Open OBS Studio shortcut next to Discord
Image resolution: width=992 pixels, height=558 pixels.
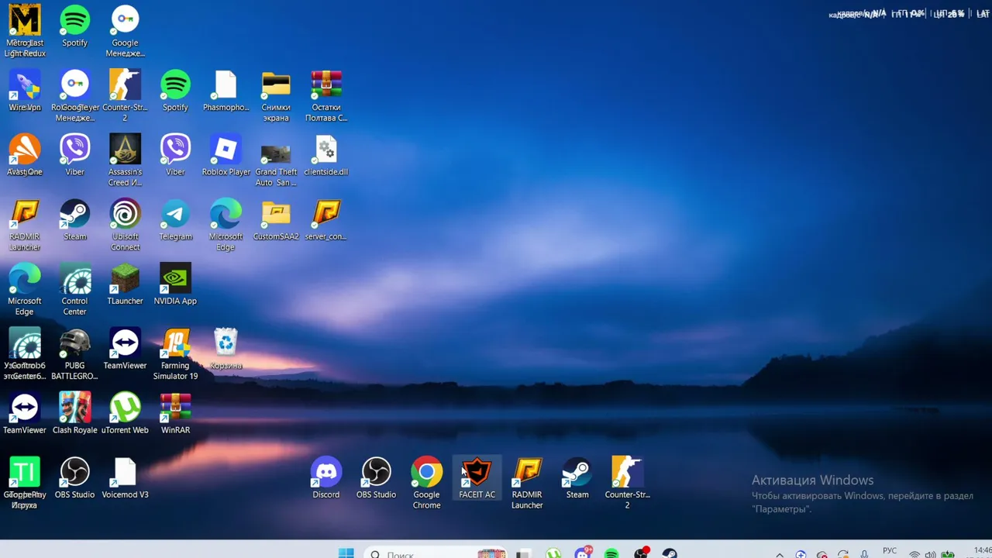click(x=376, y=477)
